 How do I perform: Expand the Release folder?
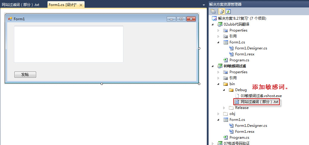224,108
